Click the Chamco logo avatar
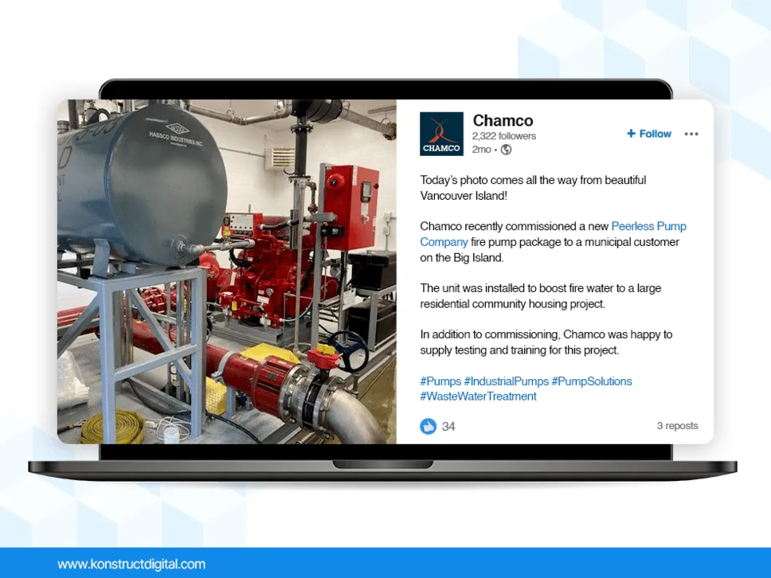This screenshot has height=578, width=771. tap(441, 134)
